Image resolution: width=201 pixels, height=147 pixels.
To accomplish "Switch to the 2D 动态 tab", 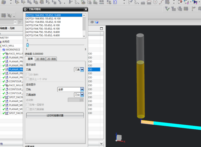I will pos(51,59).
